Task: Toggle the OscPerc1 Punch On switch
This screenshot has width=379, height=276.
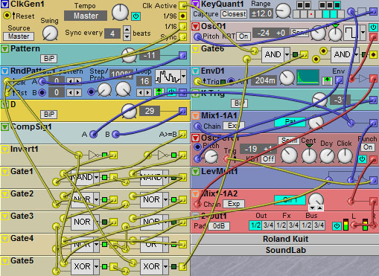Action: [368, 147]
